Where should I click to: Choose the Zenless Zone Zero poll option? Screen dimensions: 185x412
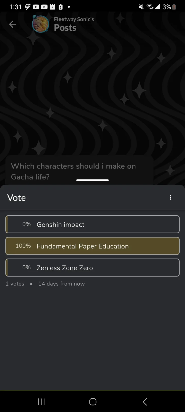pyautogui.click(x=92, y=268)
